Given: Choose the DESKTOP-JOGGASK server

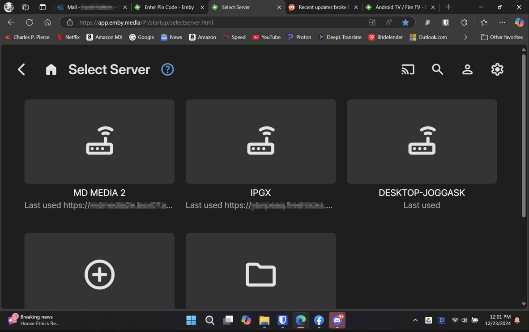Looking at the screenshot, I should tap(422, 141).
